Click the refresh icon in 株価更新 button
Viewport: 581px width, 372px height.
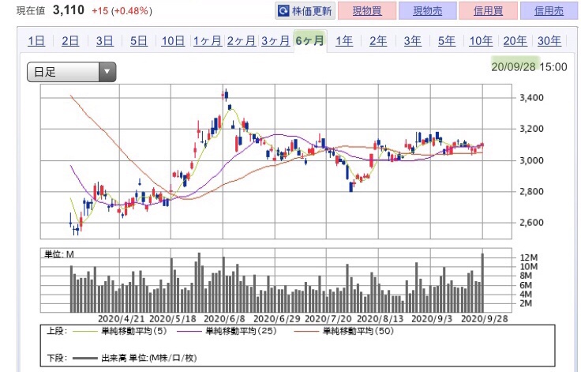[283, 11]
